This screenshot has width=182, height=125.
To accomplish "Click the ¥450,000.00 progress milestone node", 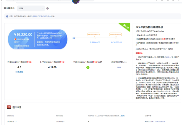I will pyautogui.click(x=116, y=38).
